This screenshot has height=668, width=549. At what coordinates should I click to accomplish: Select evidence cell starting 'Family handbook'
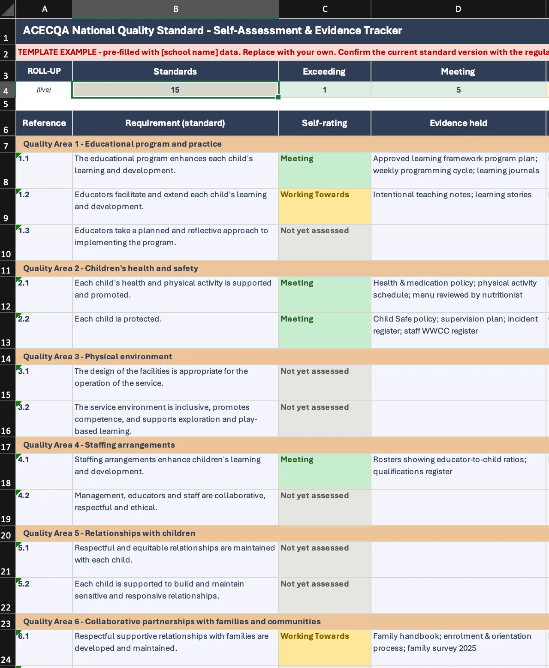pos(459,648)
